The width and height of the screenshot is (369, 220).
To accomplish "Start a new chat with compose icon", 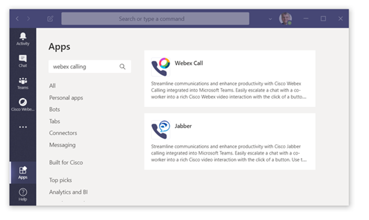I will [50, 19].
